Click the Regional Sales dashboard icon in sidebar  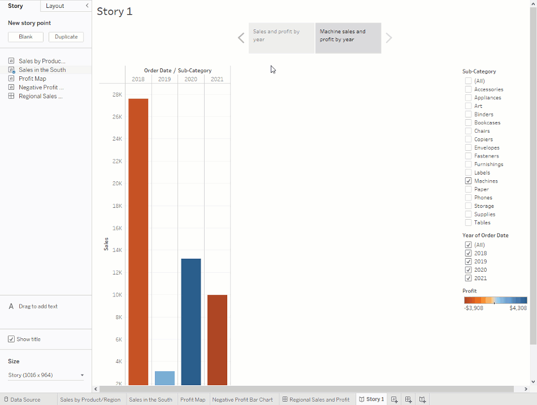tap(11, 96)
